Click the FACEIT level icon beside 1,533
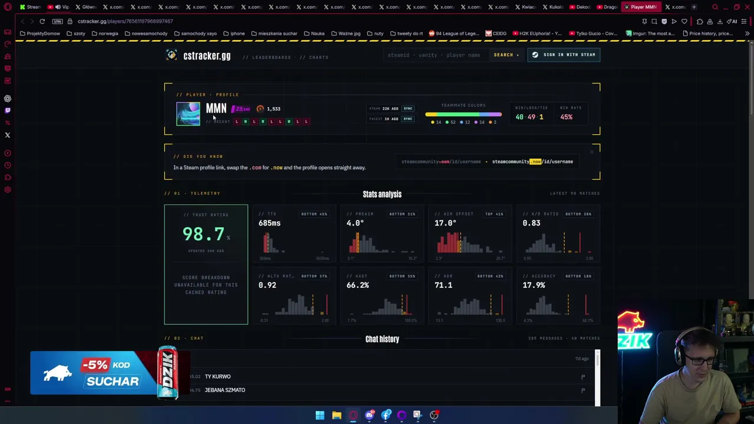Viewport: 754px width, 424px height. click(x=260, y=109)
